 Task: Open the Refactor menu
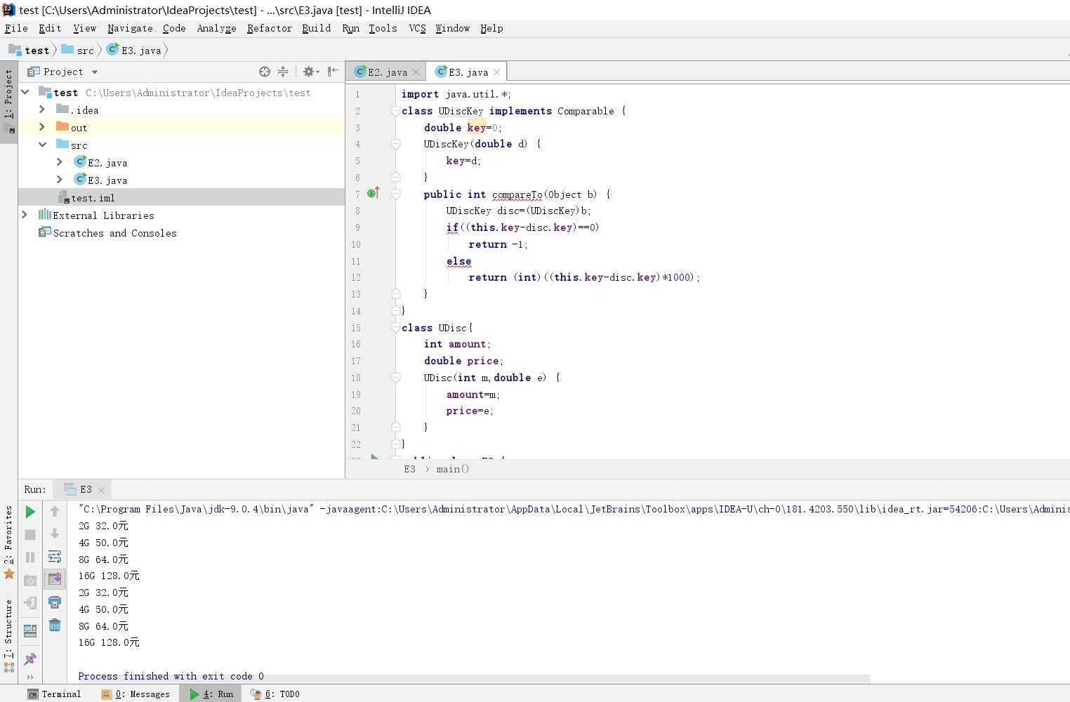(x=269, y=28)
